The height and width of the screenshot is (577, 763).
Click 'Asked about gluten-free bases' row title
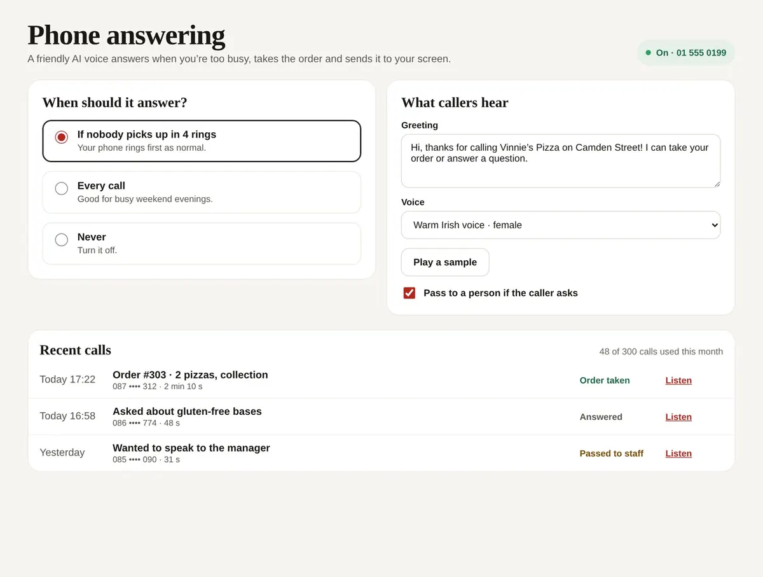pyautogui.click(x=187, y=412)
